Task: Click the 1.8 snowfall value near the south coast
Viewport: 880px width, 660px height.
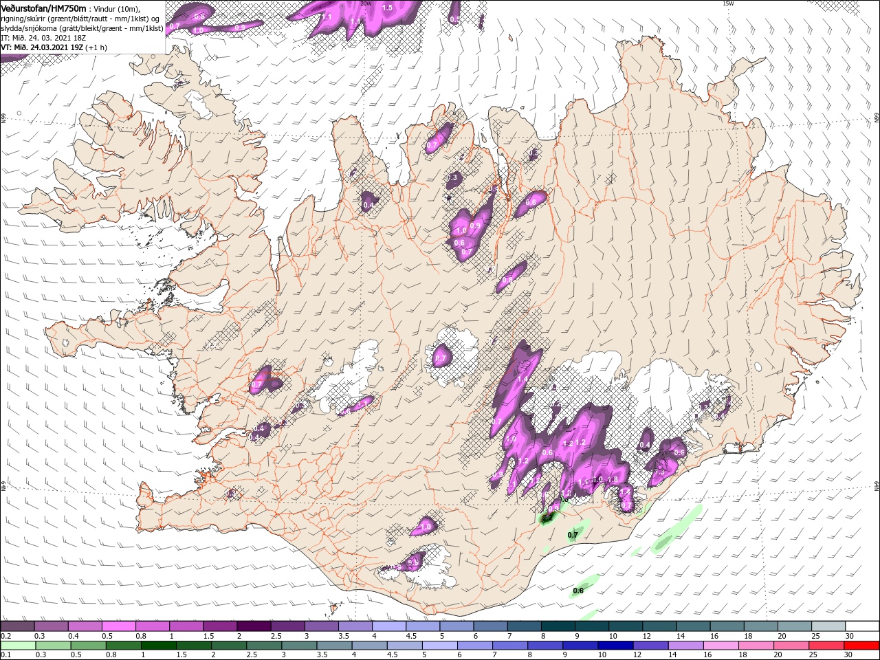Action: pos(613,480)
